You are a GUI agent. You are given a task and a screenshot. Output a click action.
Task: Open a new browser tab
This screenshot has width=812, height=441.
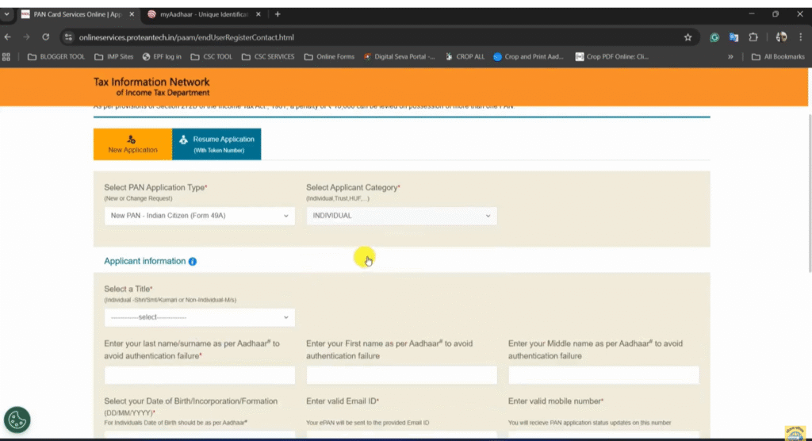point(278,14)
